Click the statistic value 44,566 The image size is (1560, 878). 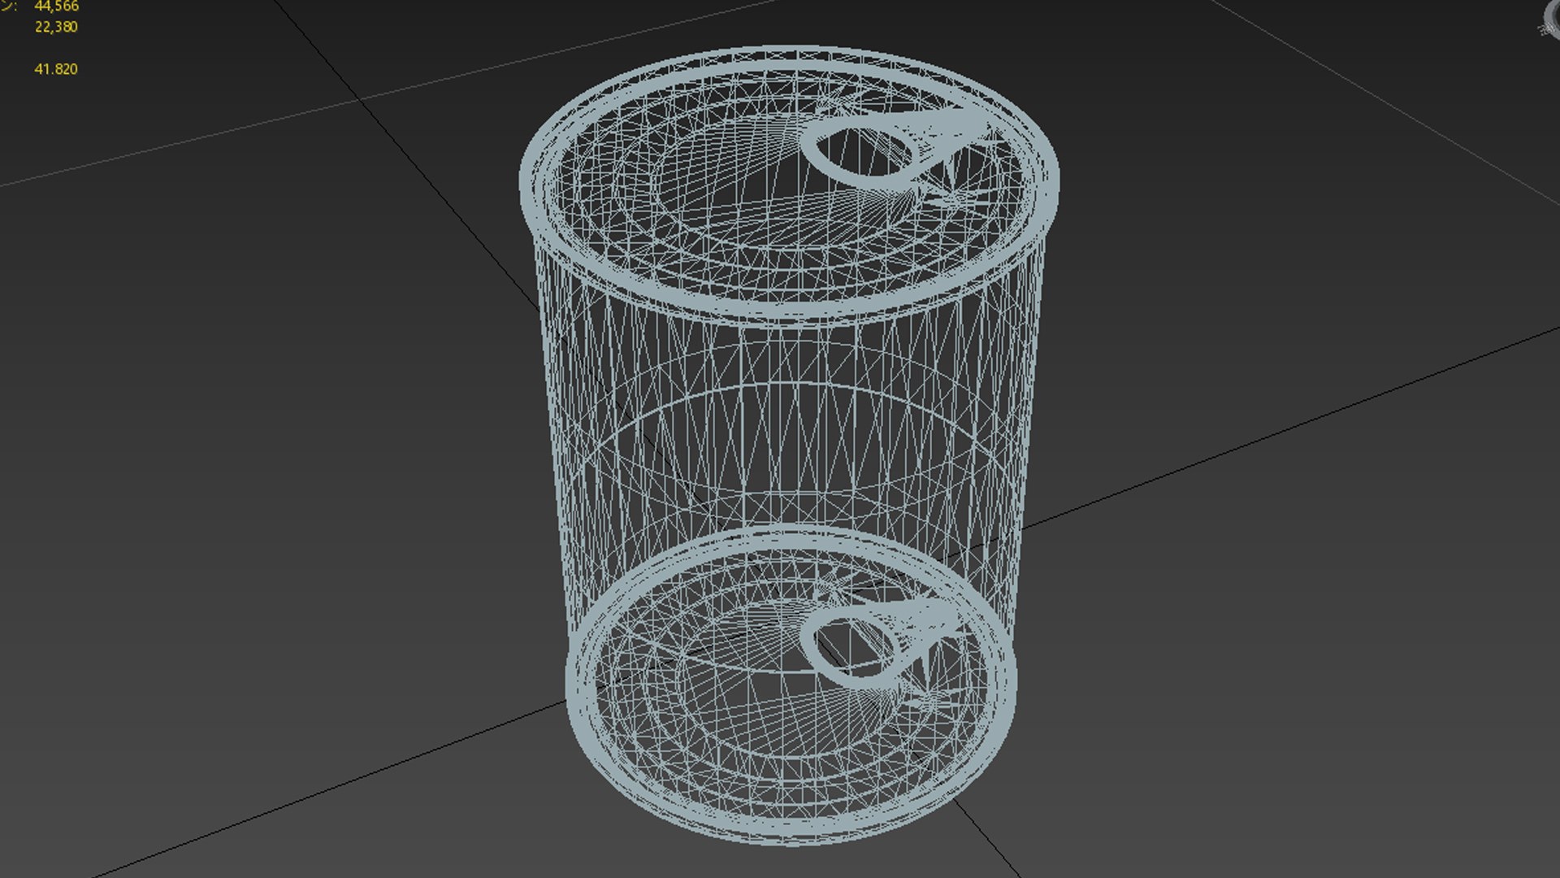click(56, 7)
